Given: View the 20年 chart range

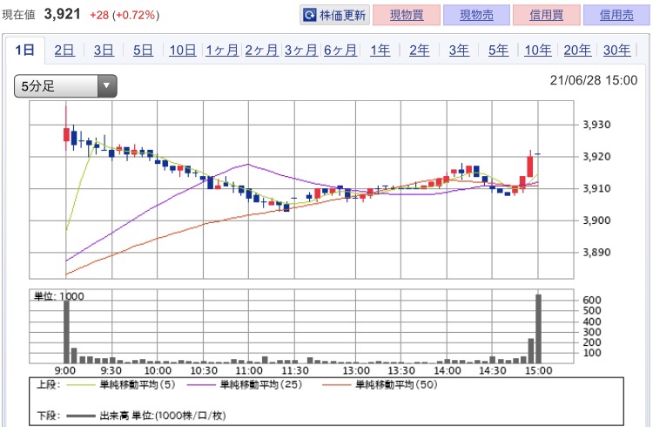Looking at the screenshot, I should [577, 51].
